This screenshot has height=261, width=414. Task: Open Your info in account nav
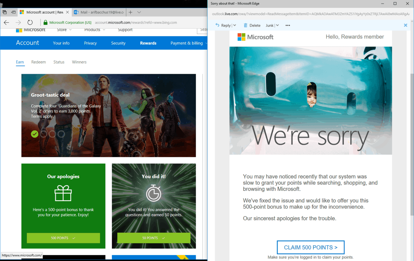coord(61,43)
